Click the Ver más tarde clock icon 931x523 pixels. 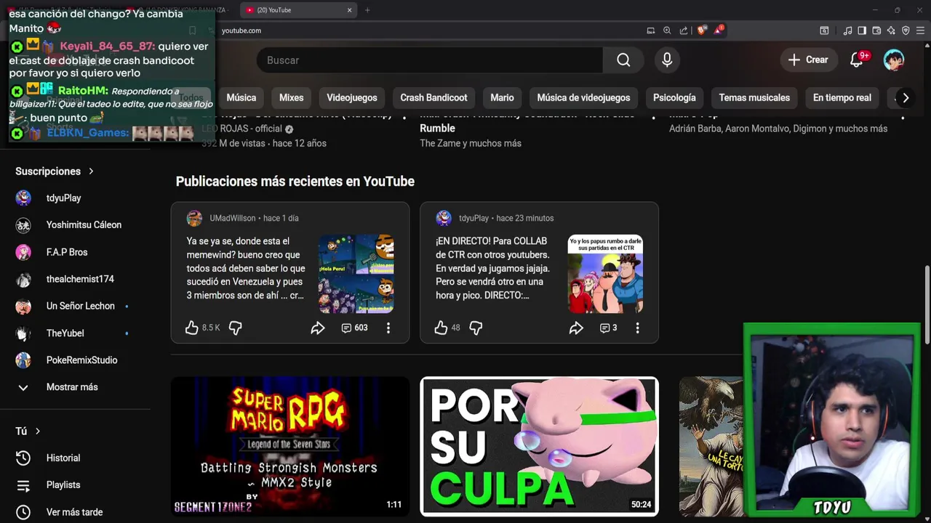click(23, 512)
